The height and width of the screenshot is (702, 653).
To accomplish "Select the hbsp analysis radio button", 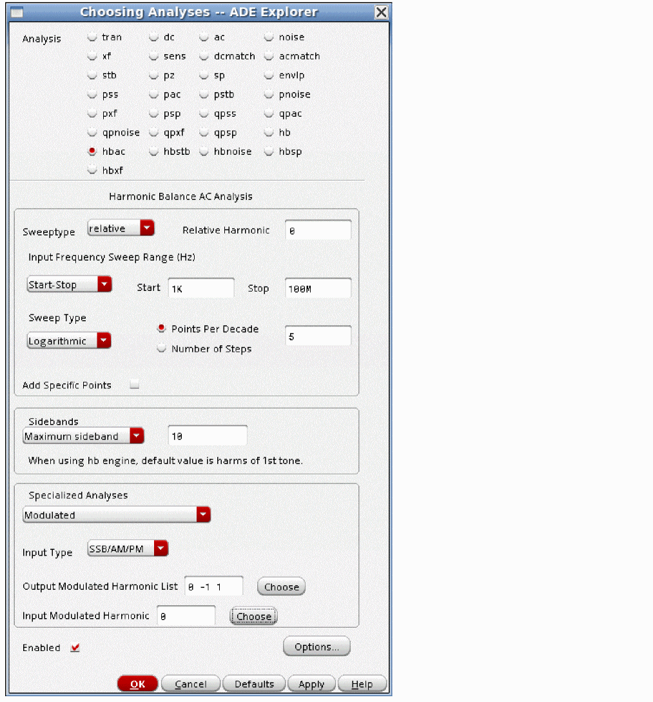I will [269, 152].
